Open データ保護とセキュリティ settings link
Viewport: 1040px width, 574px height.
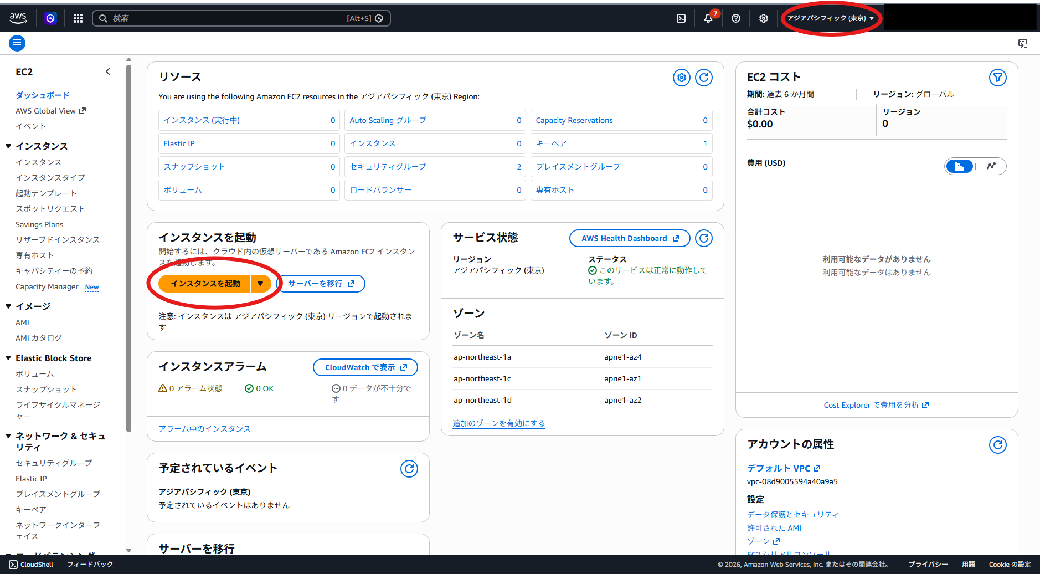click(793, 515)
